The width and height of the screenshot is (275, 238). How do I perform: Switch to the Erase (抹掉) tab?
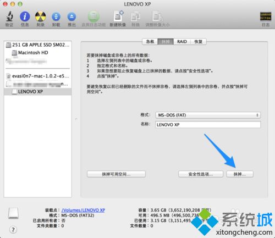(x=166, y=42)
